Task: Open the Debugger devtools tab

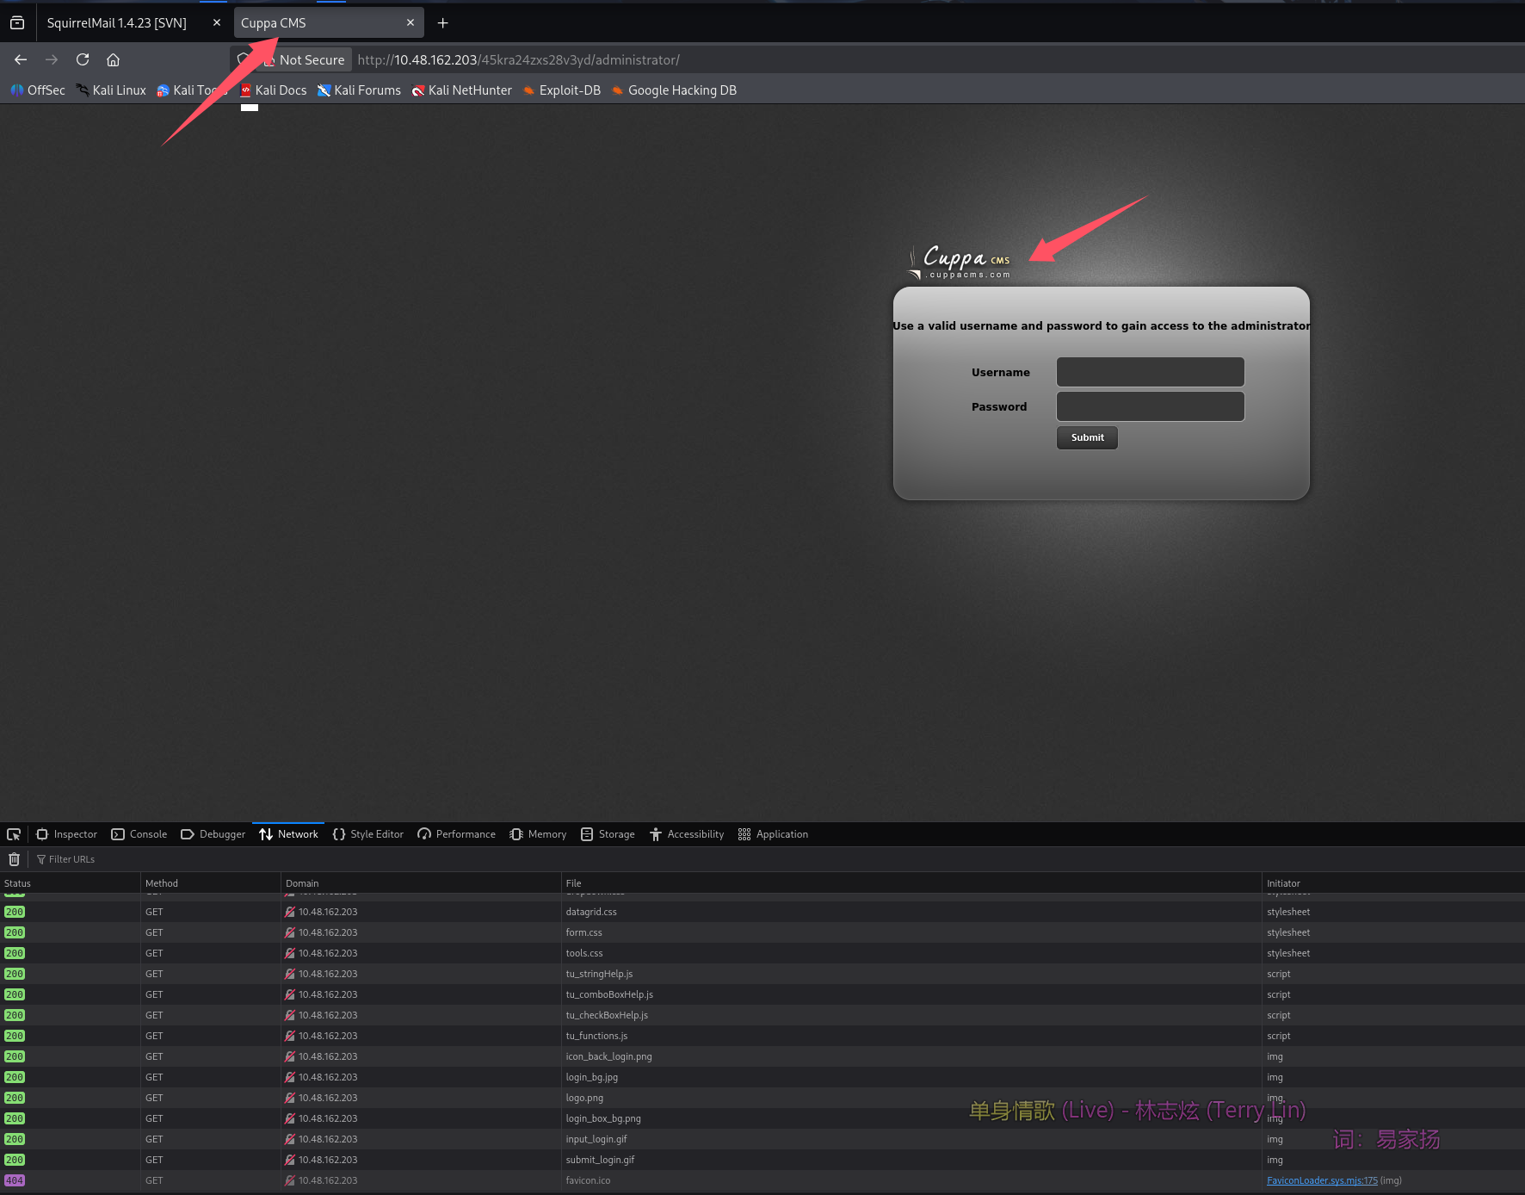Action: pos(213,834)
